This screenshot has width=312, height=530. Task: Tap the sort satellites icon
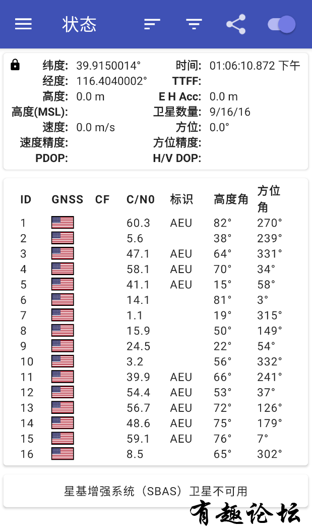point(152,24)
